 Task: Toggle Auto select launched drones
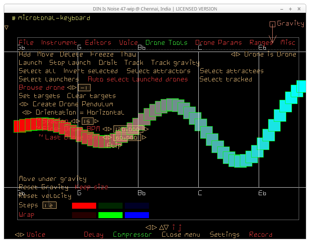click(138, 79)
